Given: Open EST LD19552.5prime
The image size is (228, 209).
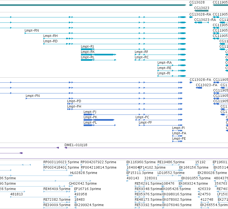Looking at the screenshot, I should tap(171, 173).
